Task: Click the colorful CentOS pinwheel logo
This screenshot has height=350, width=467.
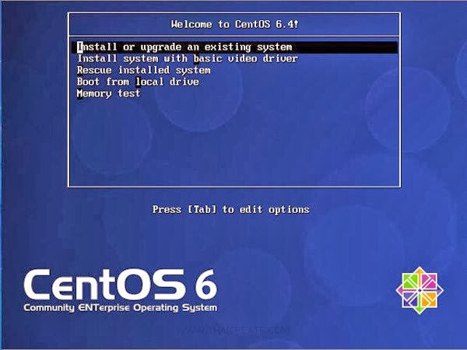Action: (x=420, y=290)
